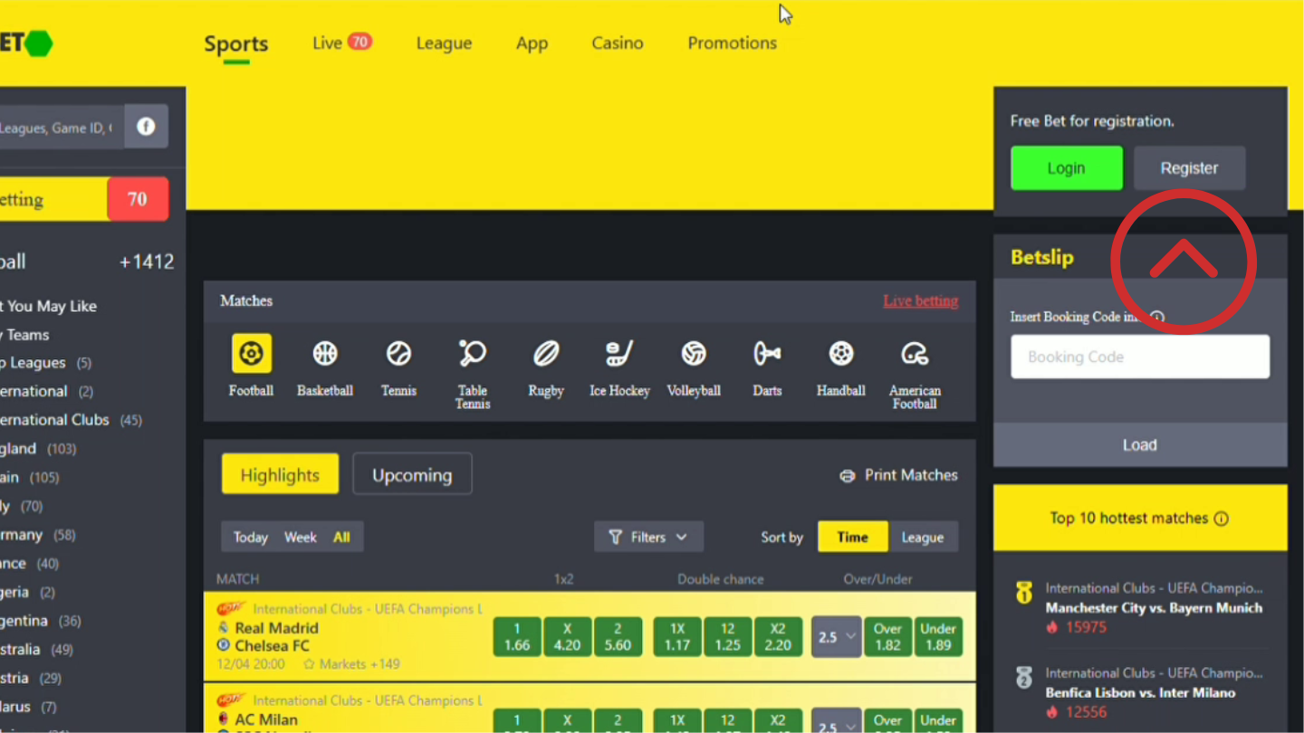Click the Register button
1304x733 pixels.
[1189, 168]
